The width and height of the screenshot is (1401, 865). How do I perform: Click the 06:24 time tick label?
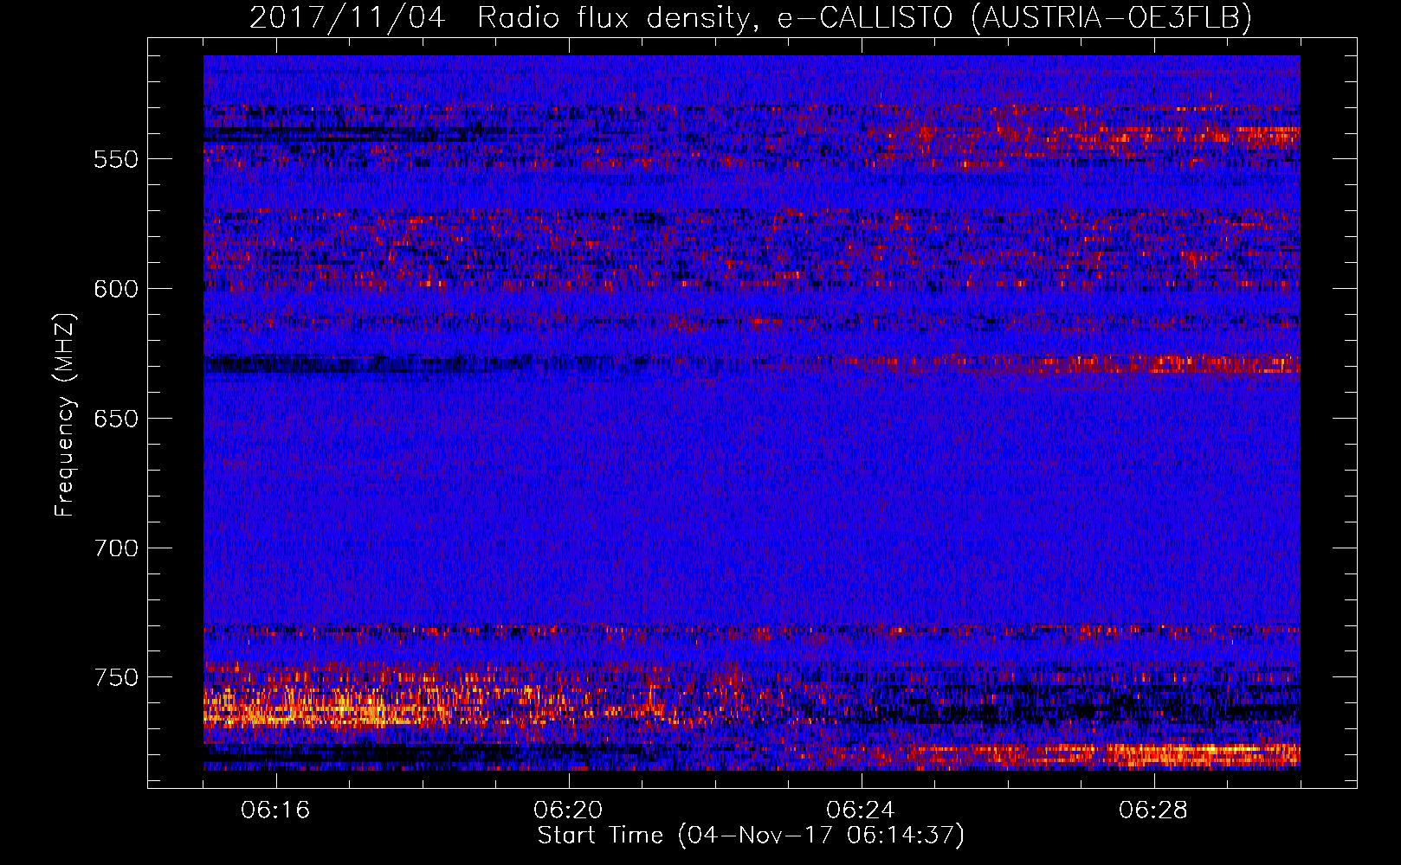[x=861, y=811]
